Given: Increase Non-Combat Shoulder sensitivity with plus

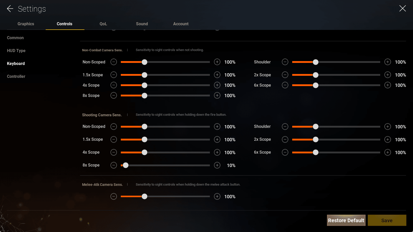Looking at the screenshot, I should point(387,62).
